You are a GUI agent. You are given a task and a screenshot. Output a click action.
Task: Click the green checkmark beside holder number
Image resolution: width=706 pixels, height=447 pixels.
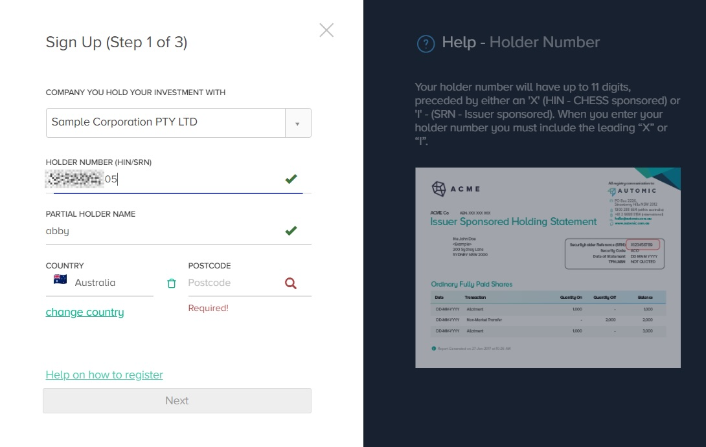point(291,179)
